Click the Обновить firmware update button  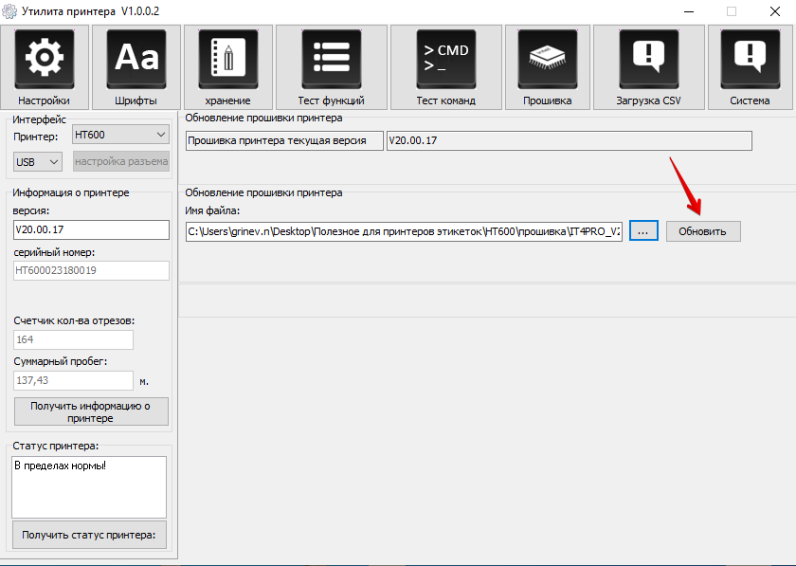pyautogui.click(x=702, y=231)
